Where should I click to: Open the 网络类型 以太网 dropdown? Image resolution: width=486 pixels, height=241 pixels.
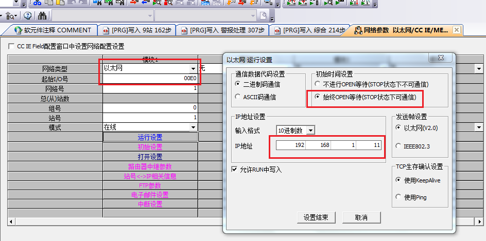click(x=193, y=68)
